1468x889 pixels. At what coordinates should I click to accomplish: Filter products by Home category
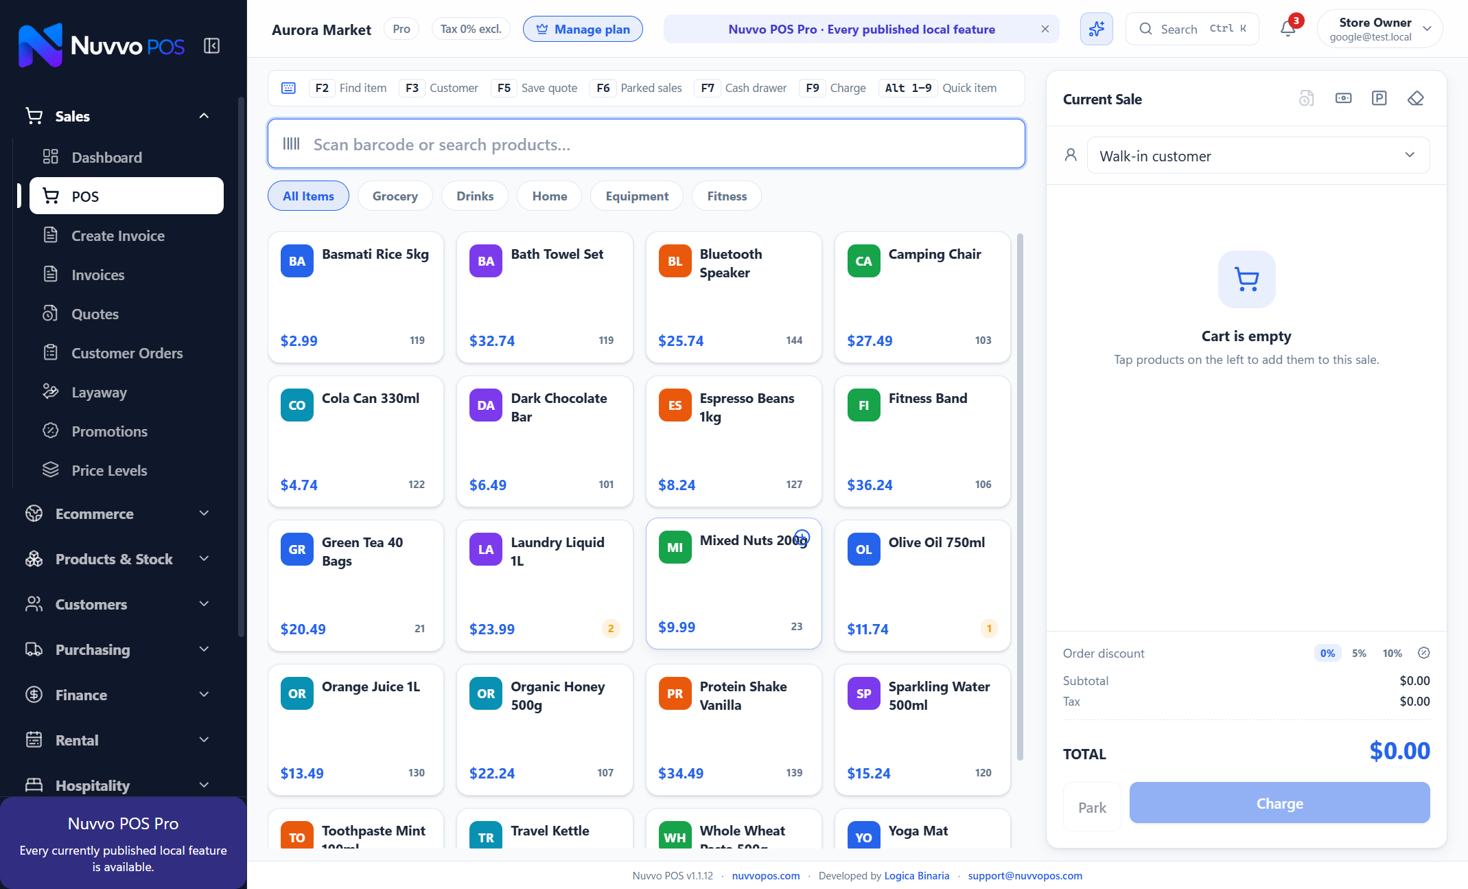549,196
